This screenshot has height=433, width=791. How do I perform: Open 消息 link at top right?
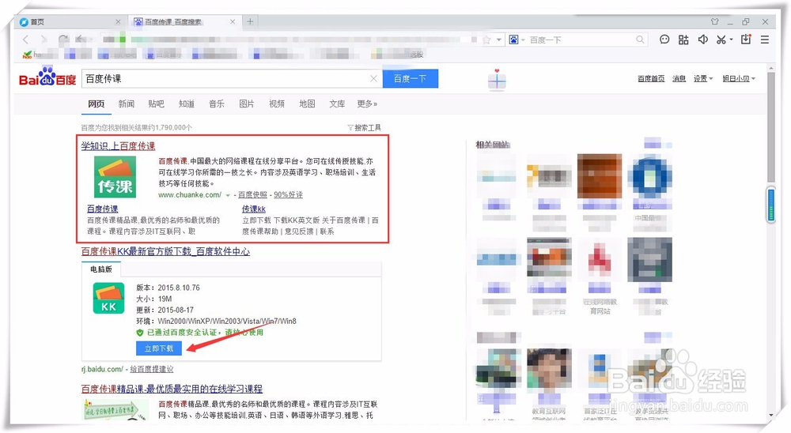(x=679, y=79)
